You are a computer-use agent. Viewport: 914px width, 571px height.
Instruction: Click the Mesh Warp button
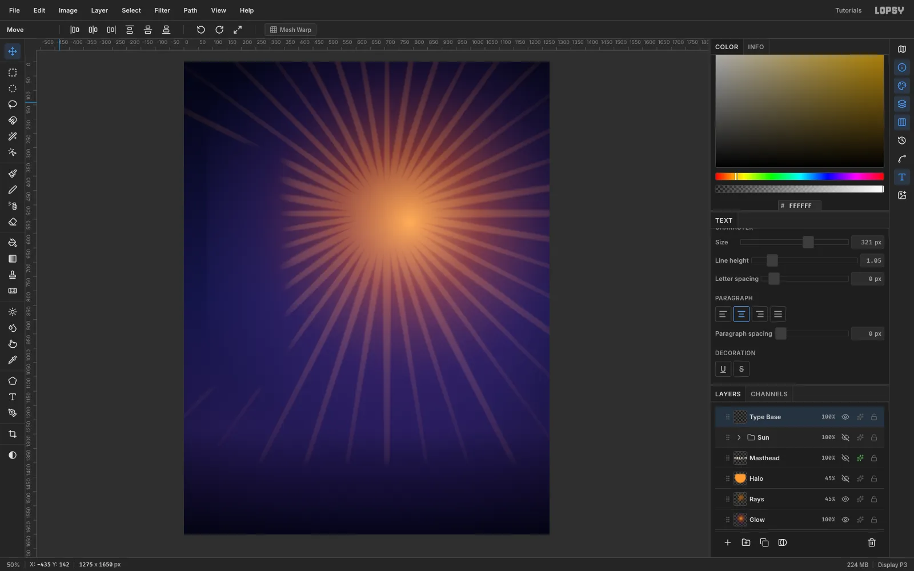pos(291,30)
